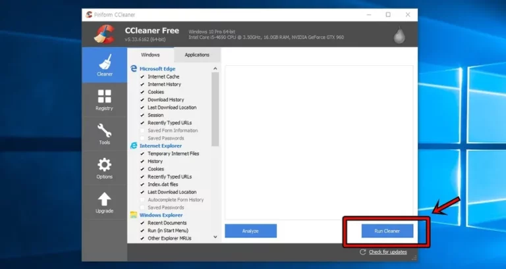Click the Analyze button
This screenshot has width=506, height=269.
[x=251, y=231]
